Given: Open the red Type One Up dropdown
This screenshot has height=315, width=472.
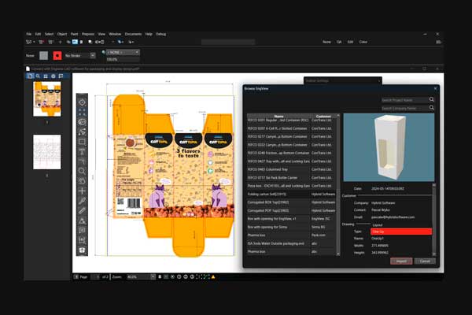Looking at the screenshot, I should (x=401, y=232).
